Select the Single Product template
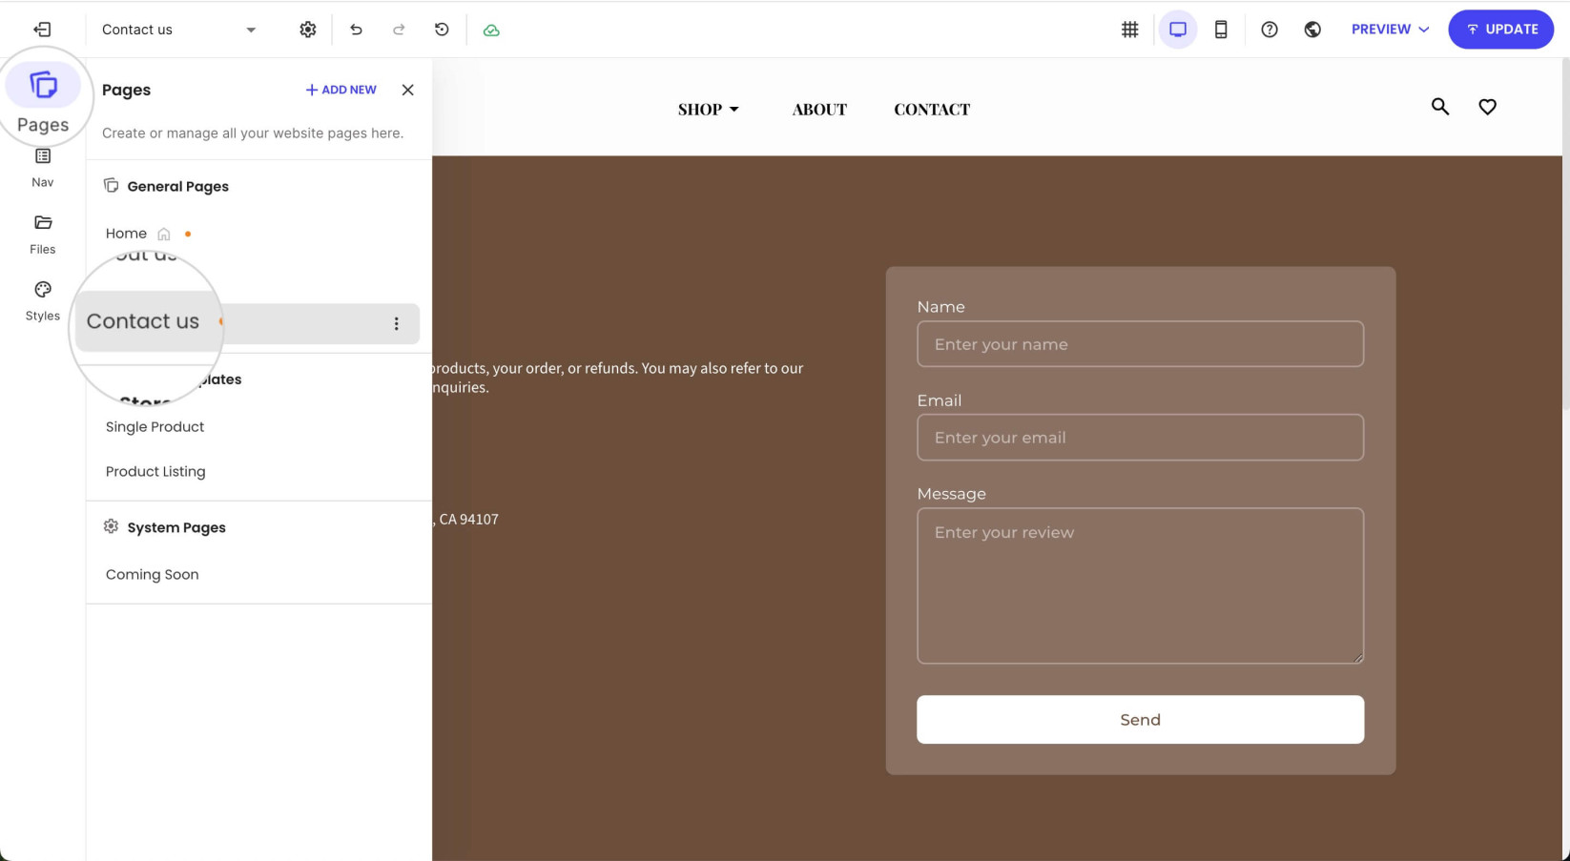1570x861 pixels. pyautogui.click(x=155, y=427)
